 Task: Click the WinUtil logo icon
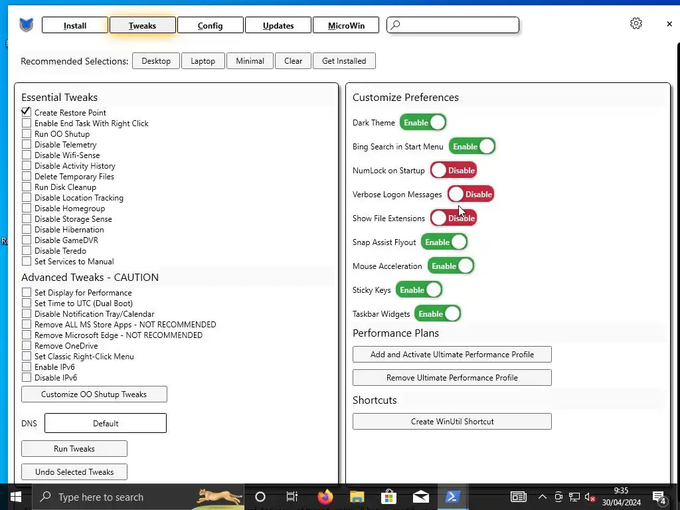pos(26,25)
